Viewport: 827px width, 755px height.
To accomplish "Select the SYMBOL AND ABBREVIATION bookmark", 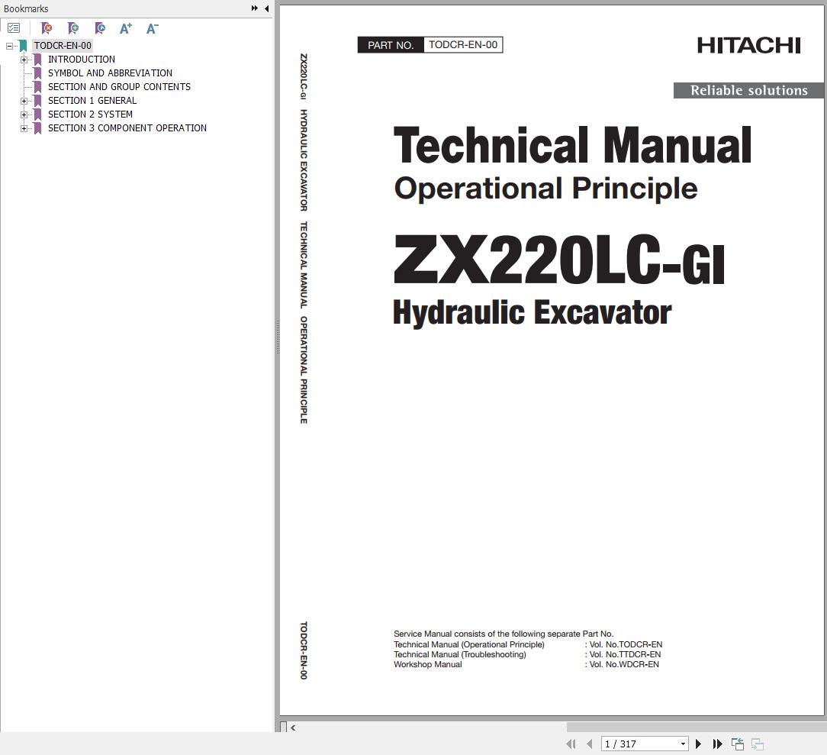I will [x=110, y=73].
